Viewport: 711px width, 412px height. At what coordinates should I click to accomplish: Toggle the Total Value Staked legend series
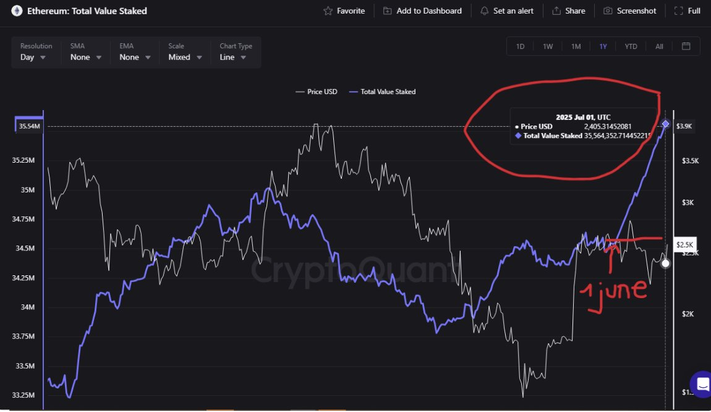point(382,92)
